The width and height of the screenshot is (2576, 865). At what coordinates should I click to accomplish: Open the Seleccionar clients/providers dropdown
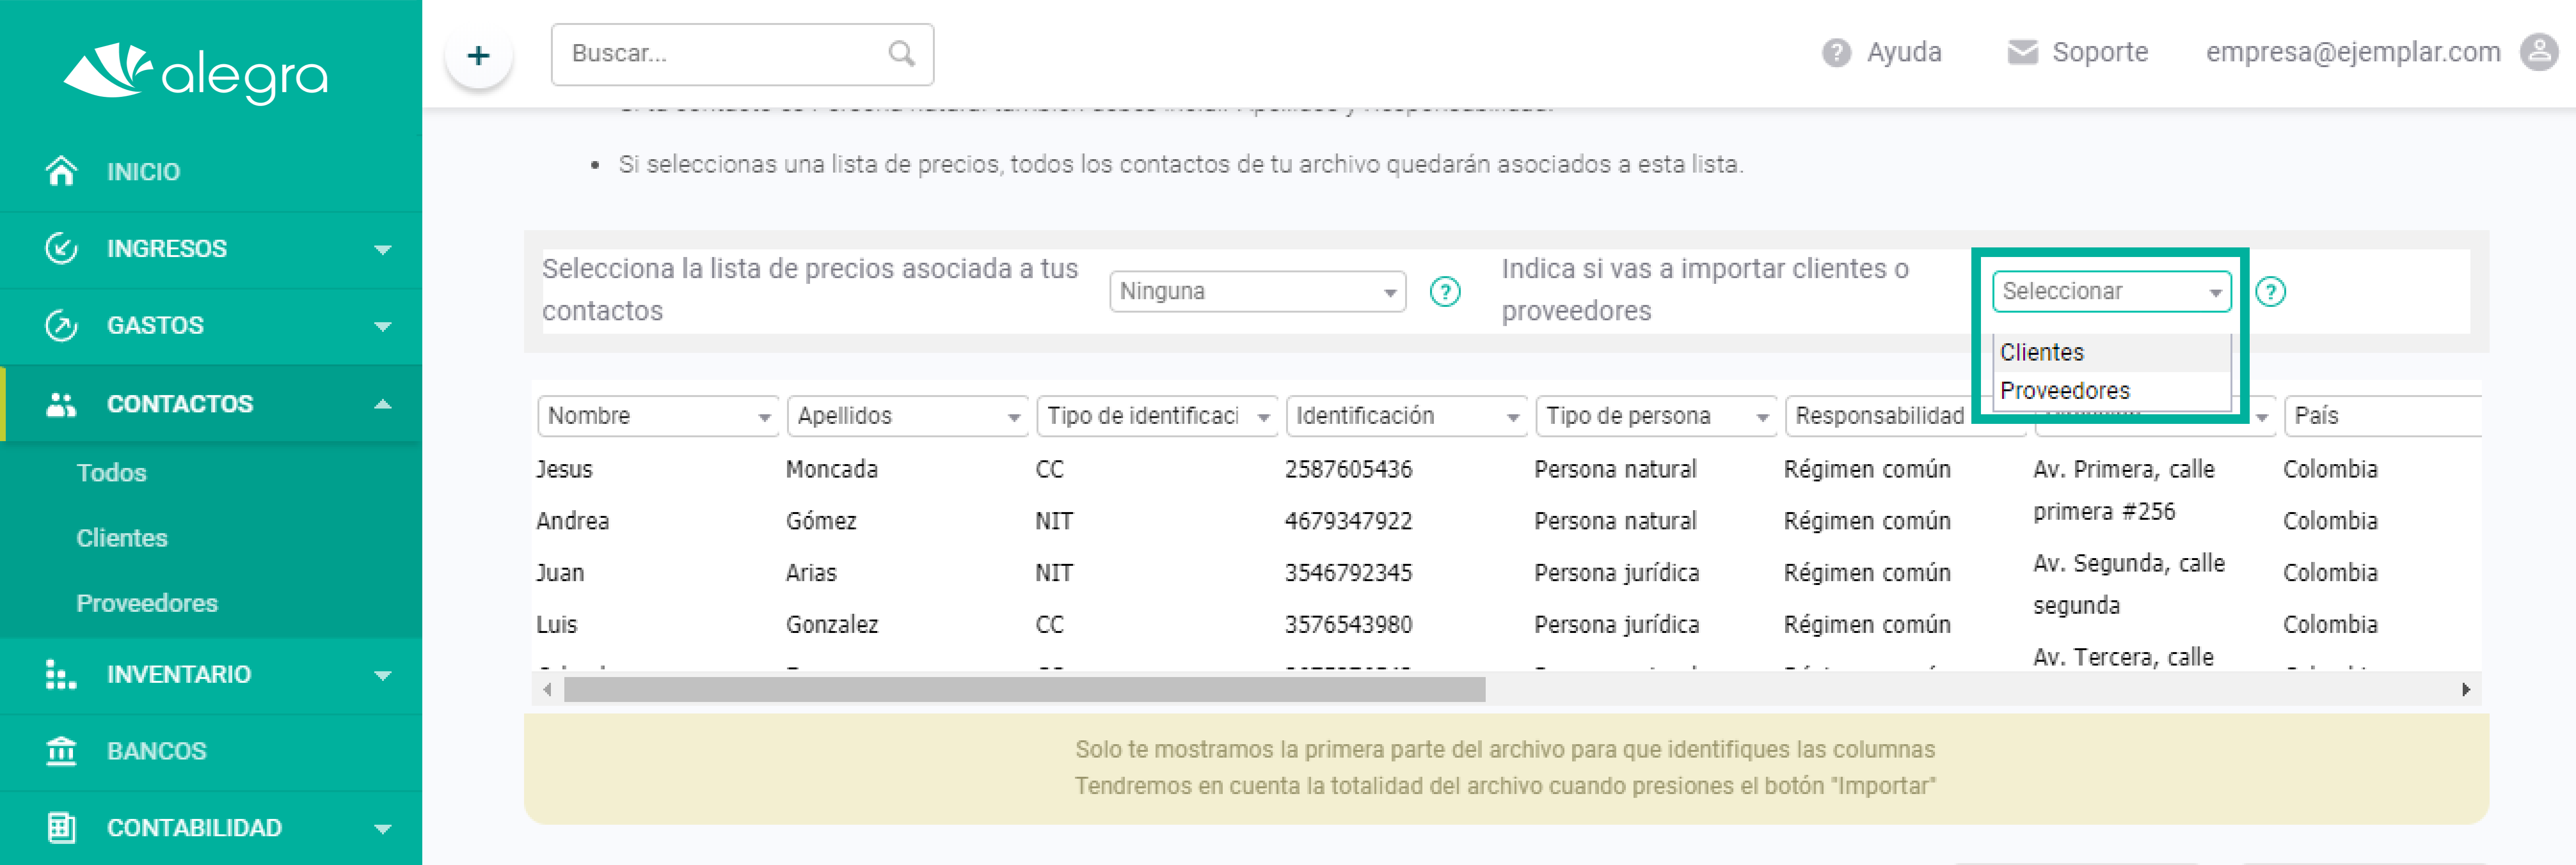click(x=2111, y=292)
